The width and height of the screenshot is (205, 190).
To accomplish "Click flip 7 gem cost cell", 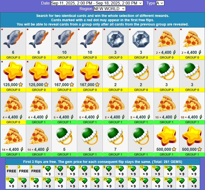I will pyautogui.click(x=85, y=171).
